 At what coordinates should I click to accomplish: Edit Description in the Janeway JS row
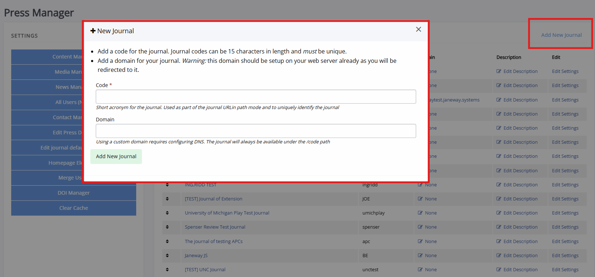tap(517, 256)
